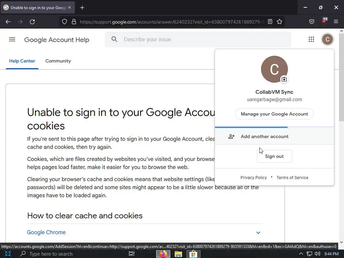Click the Google Account Help title
344x258 pixels.
click(x=56, y=40)
